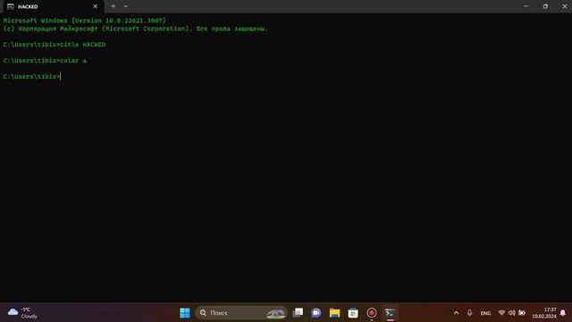
Task: Click the microphone tray icon
Action: (469, 313)
